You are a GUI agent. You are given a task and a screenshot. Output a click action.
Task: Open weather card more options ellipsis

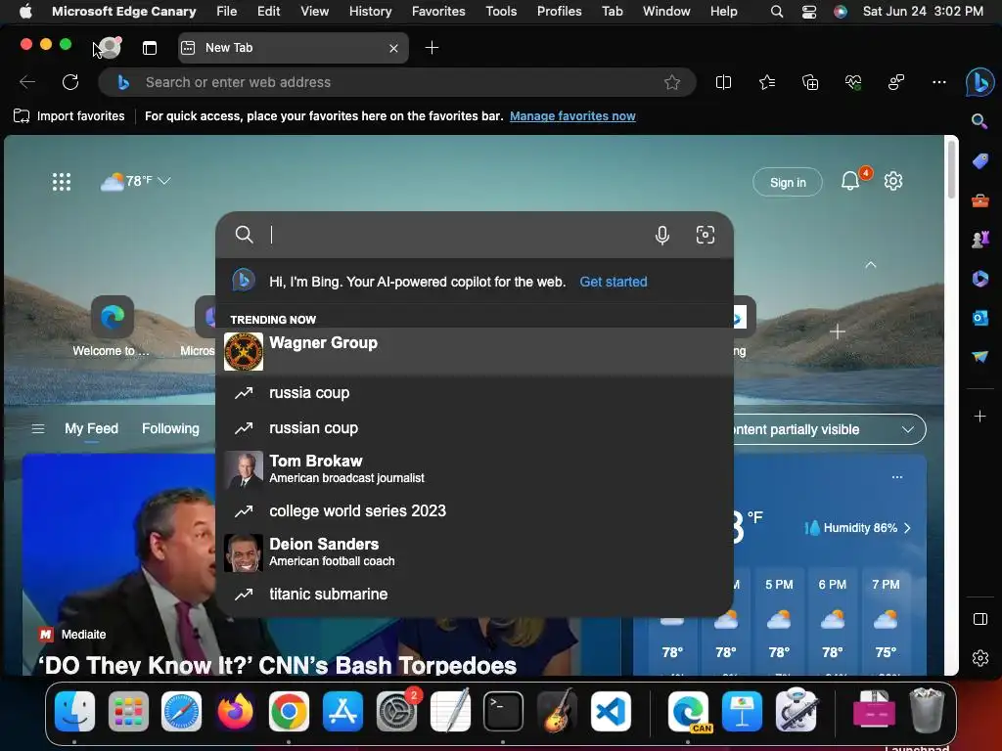897,477
